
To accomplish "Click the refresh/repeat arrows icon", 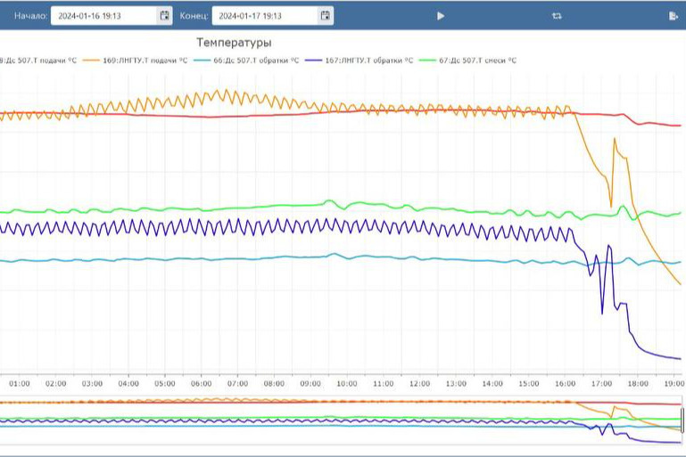I will 557,16.
